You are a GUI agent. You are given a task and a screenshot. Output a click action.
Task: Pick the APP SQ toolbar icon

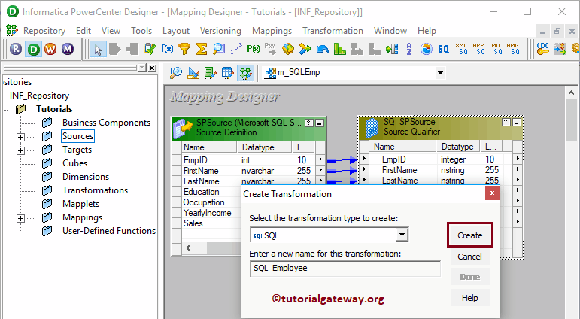coord(478,48)
